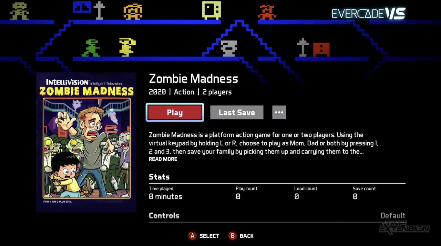
Task: Open the three-dot more options menu
Action: point(279,112)
